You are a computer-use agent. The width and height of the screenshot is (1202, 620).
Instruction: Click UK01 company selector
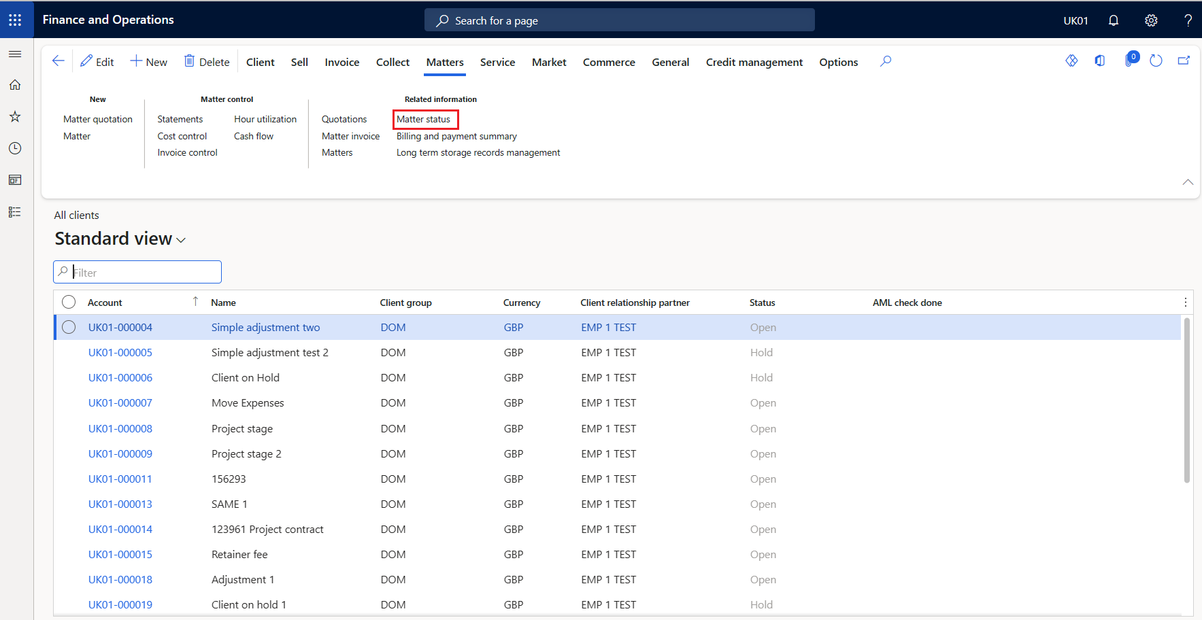(1075, 20)
